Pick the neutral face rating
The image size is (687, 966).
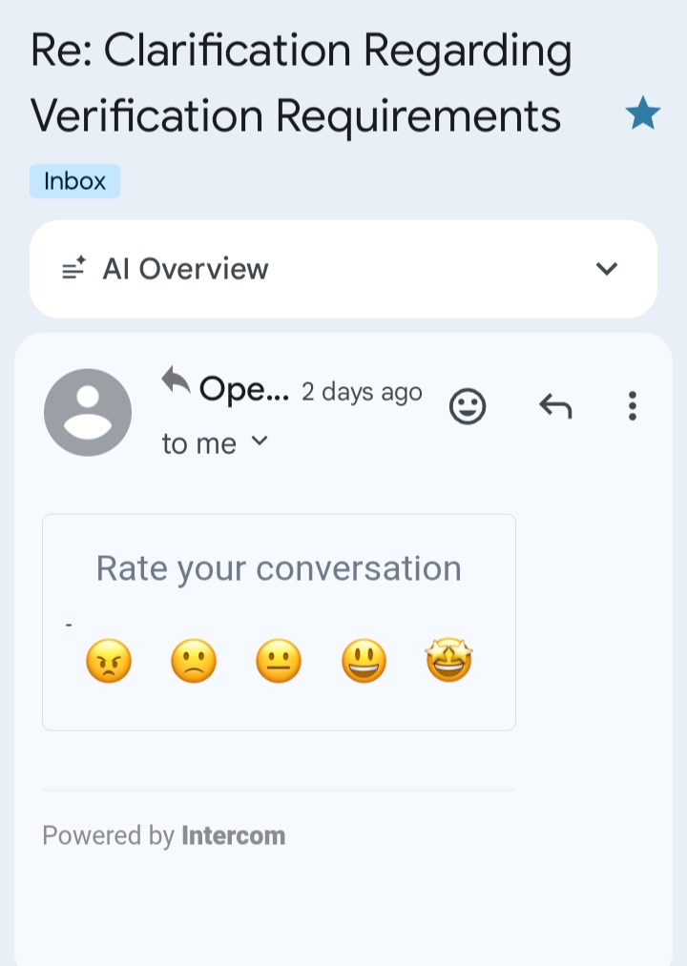click(x=279, y=661)
